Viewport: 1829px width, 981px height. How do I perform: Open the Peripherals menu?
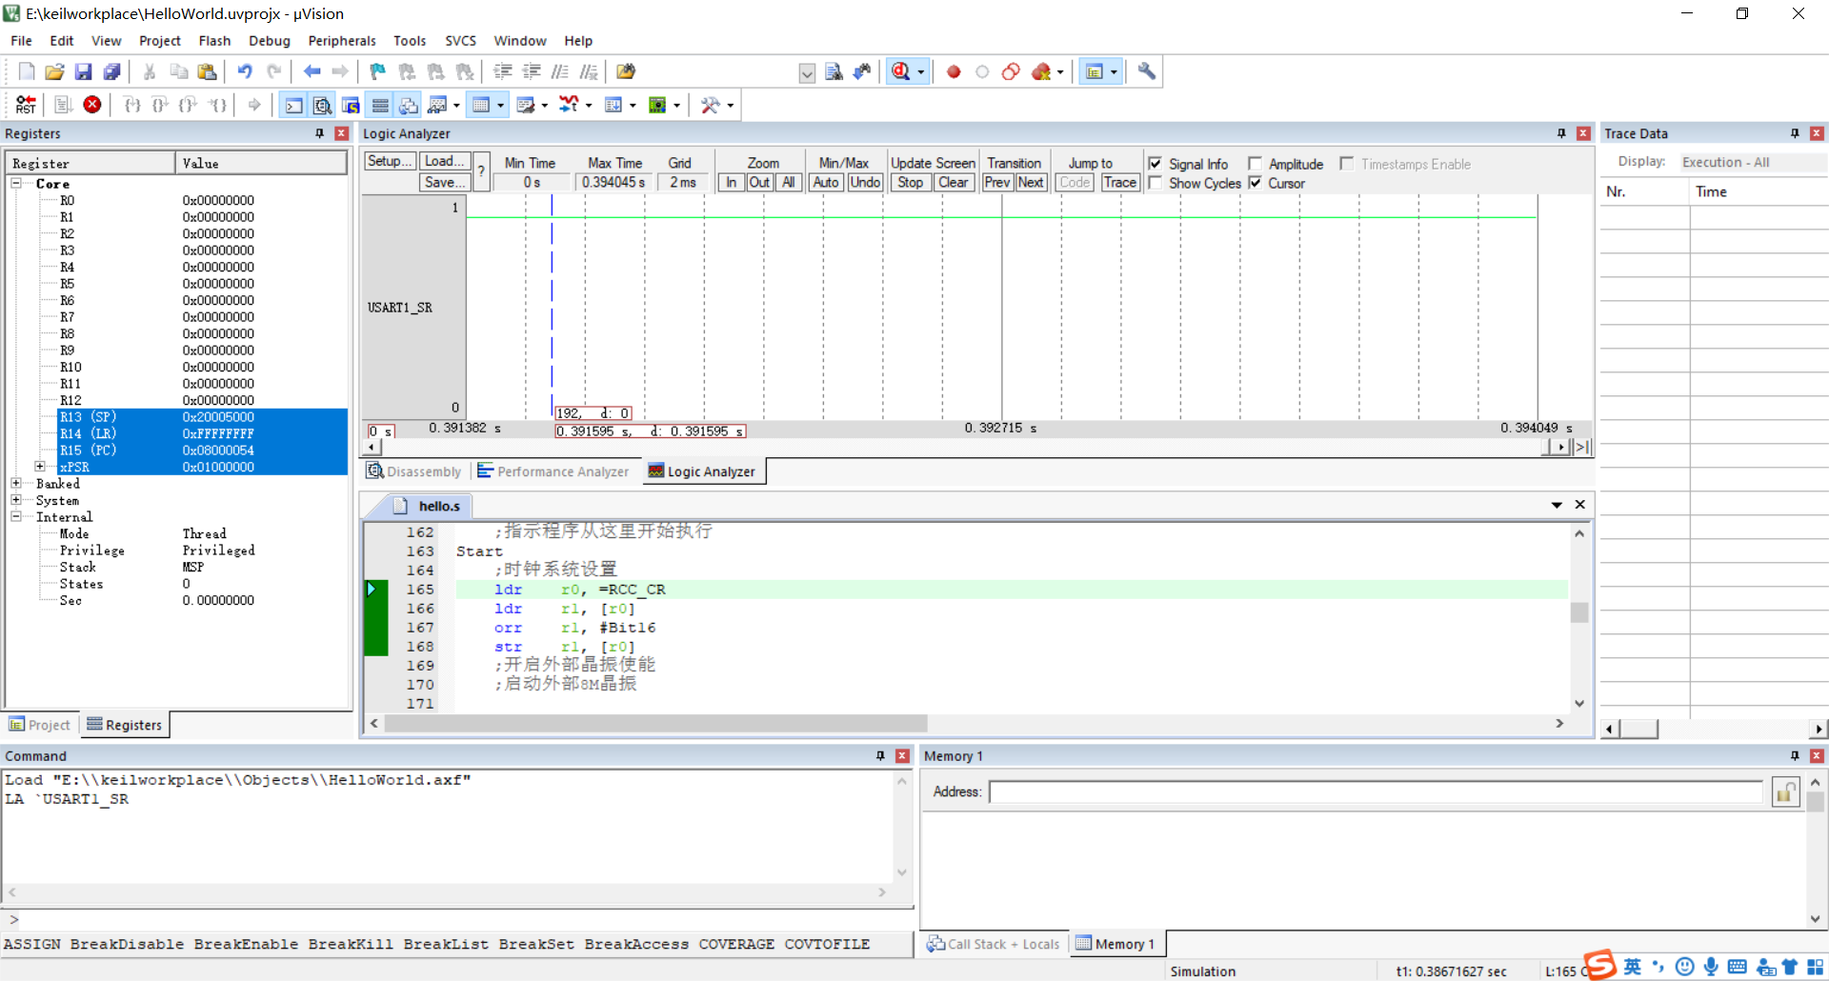click(x=341, y=41)
